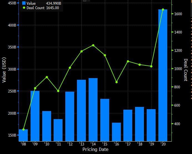The width and height of the screenshot is (192, 154).
Task: Click the 2014 deal count peak point
Action: pyautogui.click(x=93, y=45)
